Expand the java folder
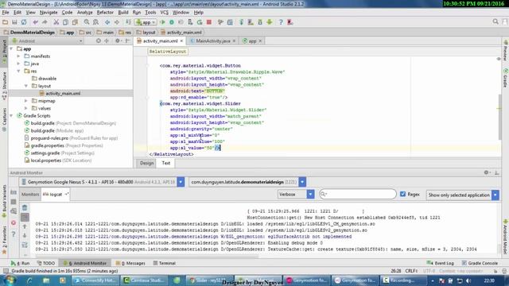 click(x=18, y=64)
